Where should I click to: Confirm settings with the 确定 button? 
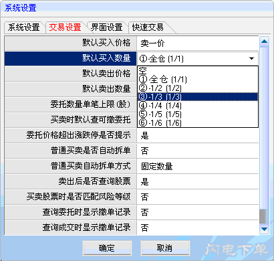click(107, 248)
